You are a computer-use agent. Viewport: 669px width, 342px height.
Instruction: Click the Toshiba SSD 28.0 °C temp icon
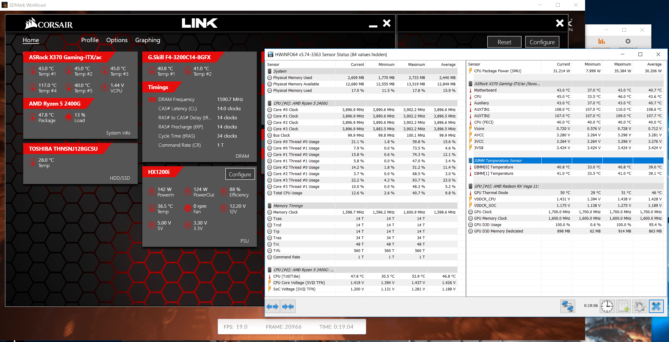pyautogui.click(x=33, y=163)
